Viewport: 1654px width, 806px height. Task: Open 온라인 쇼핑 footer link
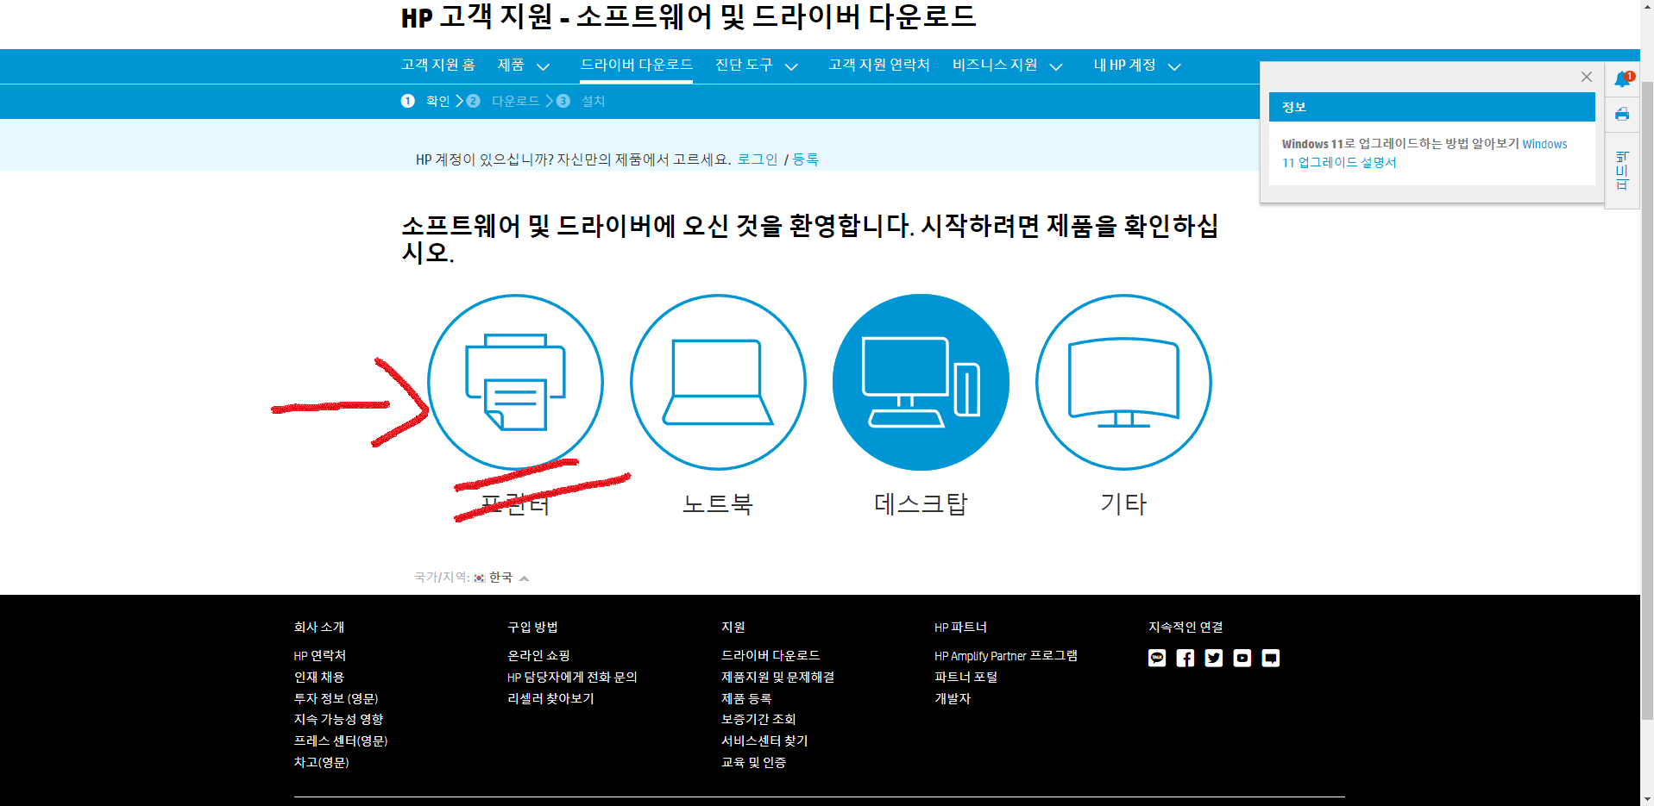pos(538,656)
